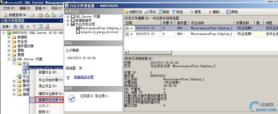Open the 文件(F) menu
This screenshot has width=278, height=114.
(x=9, y=8)
